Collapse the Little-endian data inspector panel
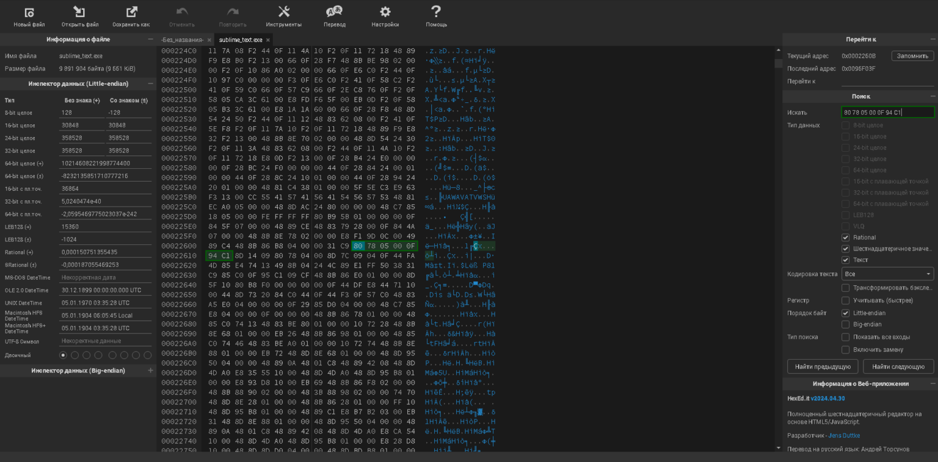 (x=150, y=84)
